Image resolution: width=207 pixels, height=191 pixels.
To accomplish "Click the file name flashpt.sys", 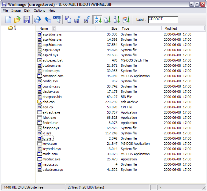I will 51,128.
